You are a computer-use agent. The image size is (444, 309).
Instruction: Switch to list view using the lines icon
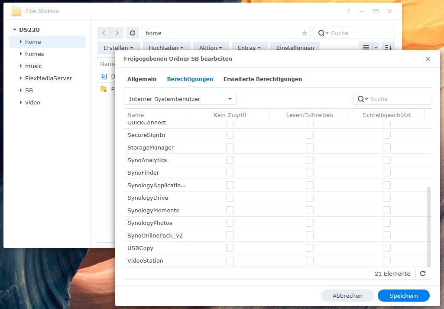tap(366, 47)
